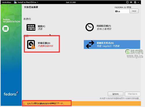Open the volume icon in top bar
Image resolution: width=145 pixels, height=107 pixels.
131,2
